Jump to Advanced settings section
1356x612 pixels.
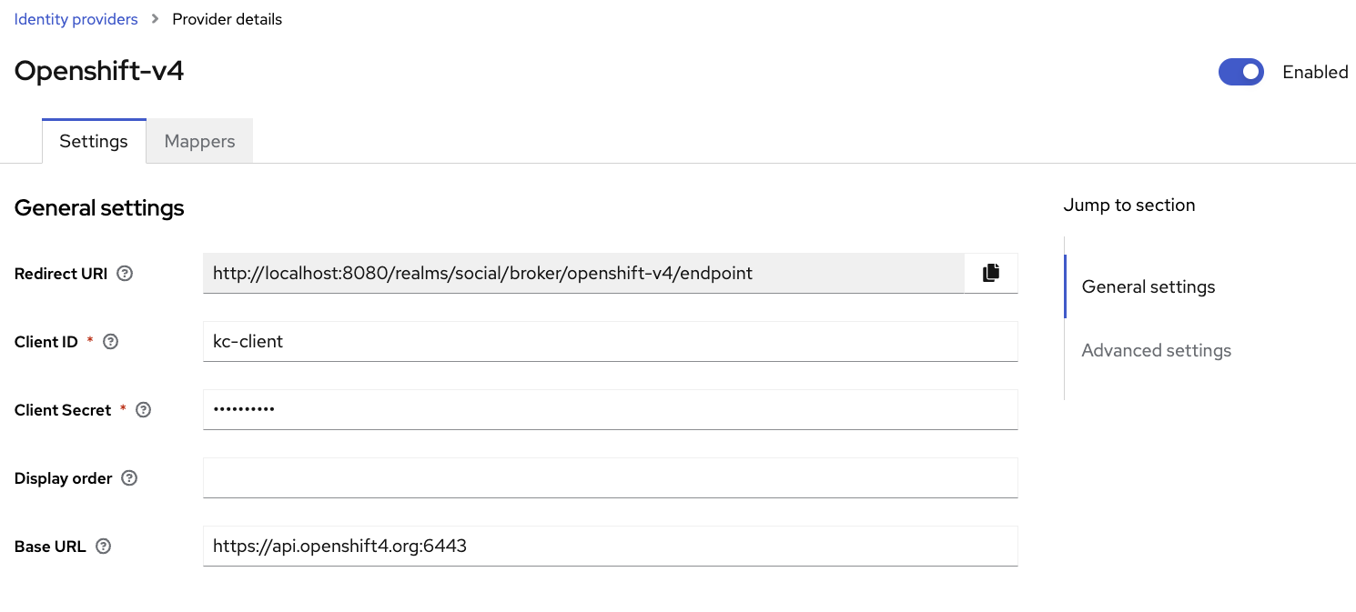point(1156,350)
